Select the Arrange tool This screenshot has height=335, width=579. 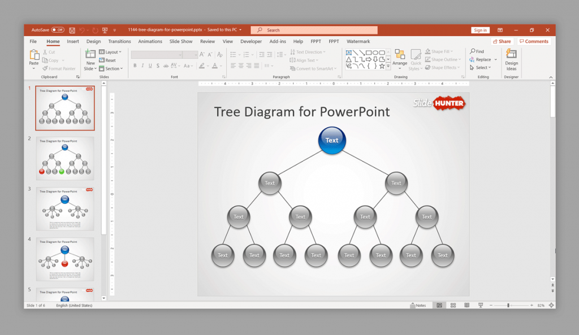pos(400,59)
